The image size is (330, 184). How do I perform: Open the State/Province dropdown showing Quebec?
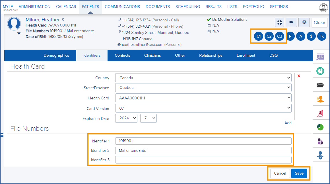tap(203, 87)
